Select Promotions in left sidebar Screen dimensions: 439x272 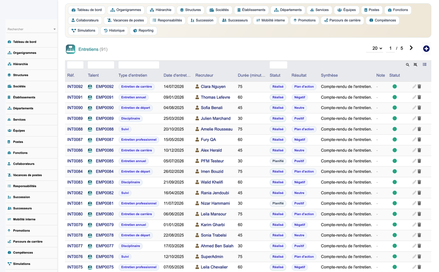click(x=21, y=231)
